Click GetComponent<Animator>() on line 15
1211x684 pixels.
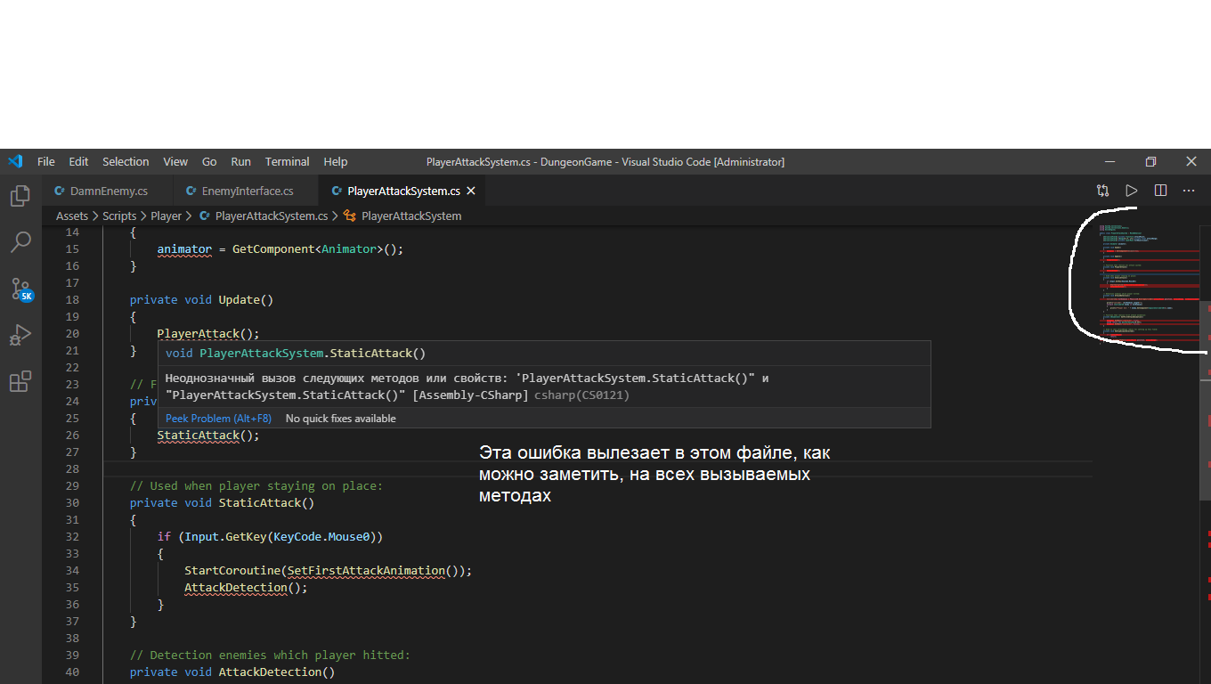(x=314, y=249)
